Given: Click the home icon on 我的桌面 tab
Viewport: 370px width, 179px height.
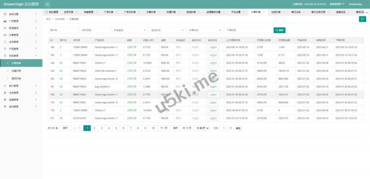Looking at the screenshot, I should point(47,12).
